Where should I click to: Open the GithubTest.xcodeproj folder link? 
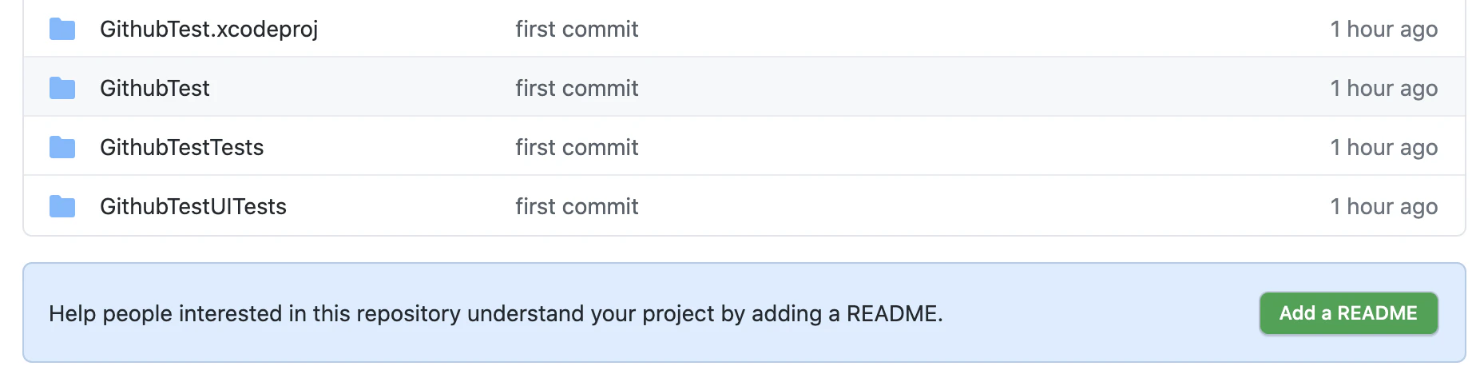point(208,30)
